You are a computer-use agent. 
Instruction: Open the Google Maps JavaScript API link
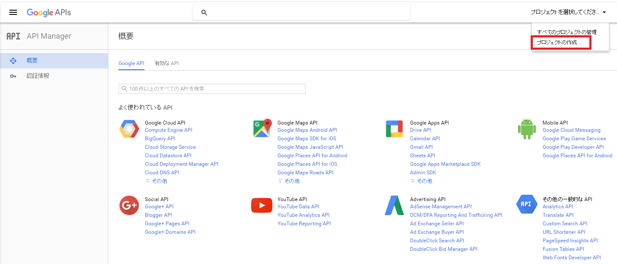tap(310, 147)
